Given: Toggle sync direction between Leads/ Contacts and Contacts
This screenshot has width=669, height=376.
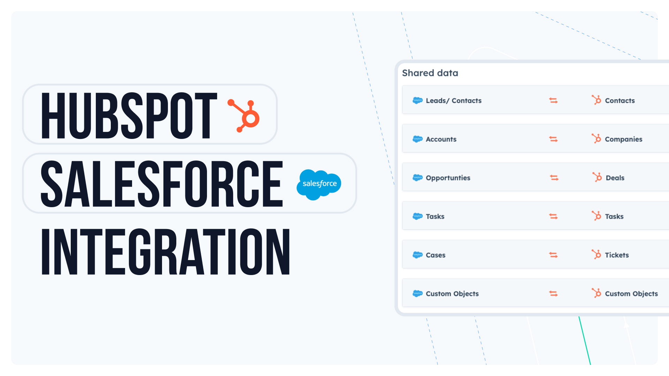Looking at the screenshot, I should 554,100.
